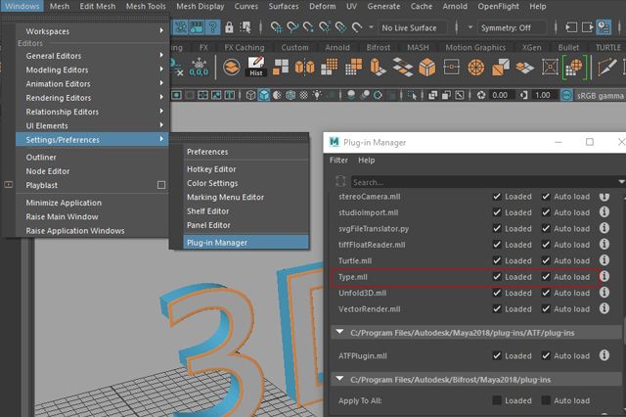Switch to the Motion Graphics shelf tab
The width and height of the screenshot is (626, 417).
click(x=475, y=47)
